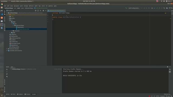Open Project panel gear options
173x97 pixels.
[43, 11]
